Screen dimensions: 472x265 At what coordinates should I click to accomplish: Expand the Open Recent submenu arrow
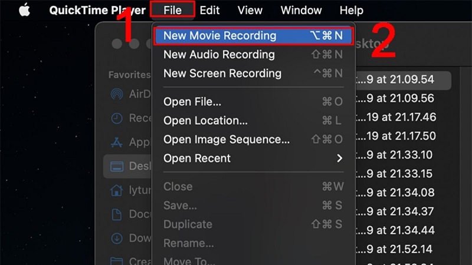coord(339,158)
